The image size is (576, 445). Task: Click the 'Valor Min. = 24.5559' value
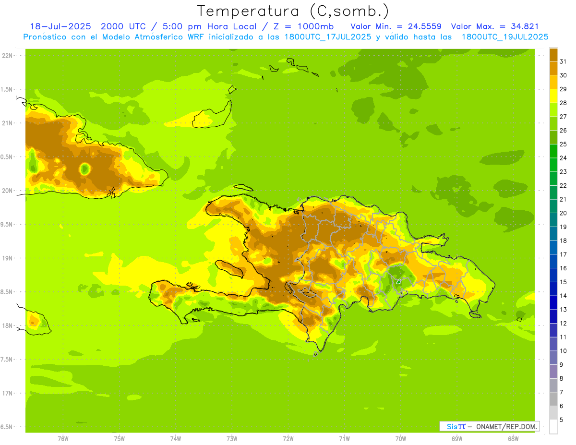tap(396, 26)
